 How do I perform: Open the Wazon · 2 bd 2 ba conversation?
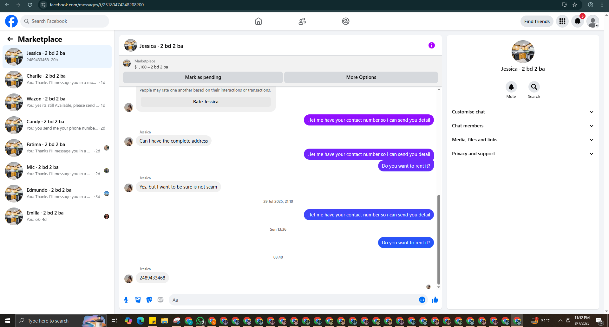coord(57,102)
